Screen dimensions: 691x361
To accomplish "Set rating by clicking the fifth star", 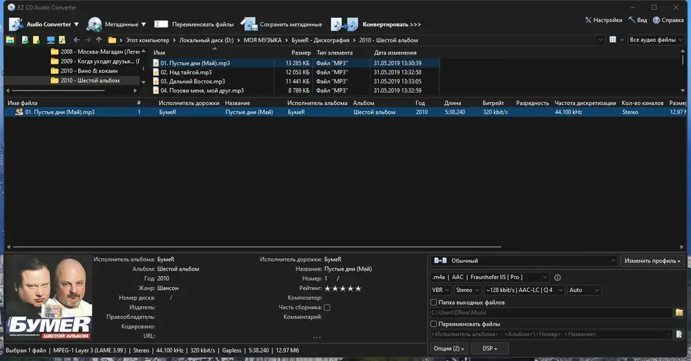I will pos(358,289).
